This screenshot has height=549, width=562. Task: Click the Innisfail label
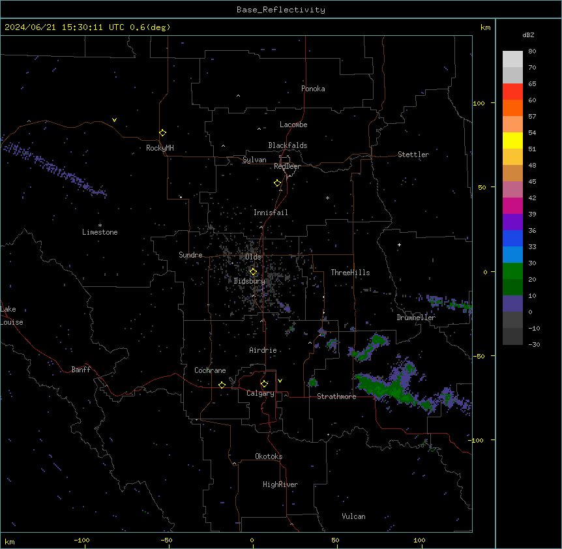(x=271, y=213)
